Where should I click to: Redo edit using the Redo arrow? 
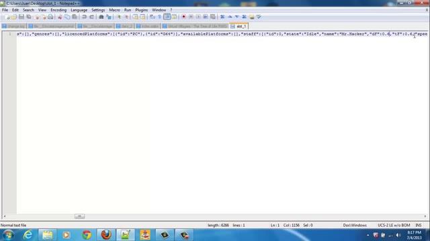(x=91, y=17)
